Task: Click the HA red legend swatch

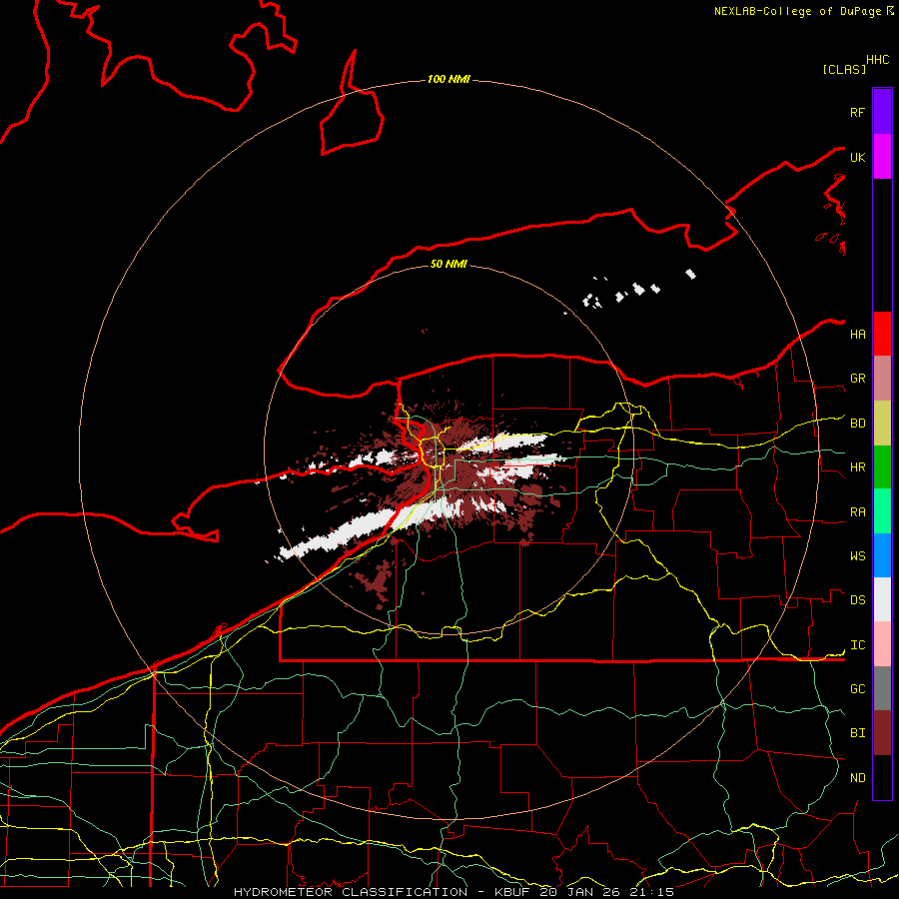Action: (x=882, y=334)
